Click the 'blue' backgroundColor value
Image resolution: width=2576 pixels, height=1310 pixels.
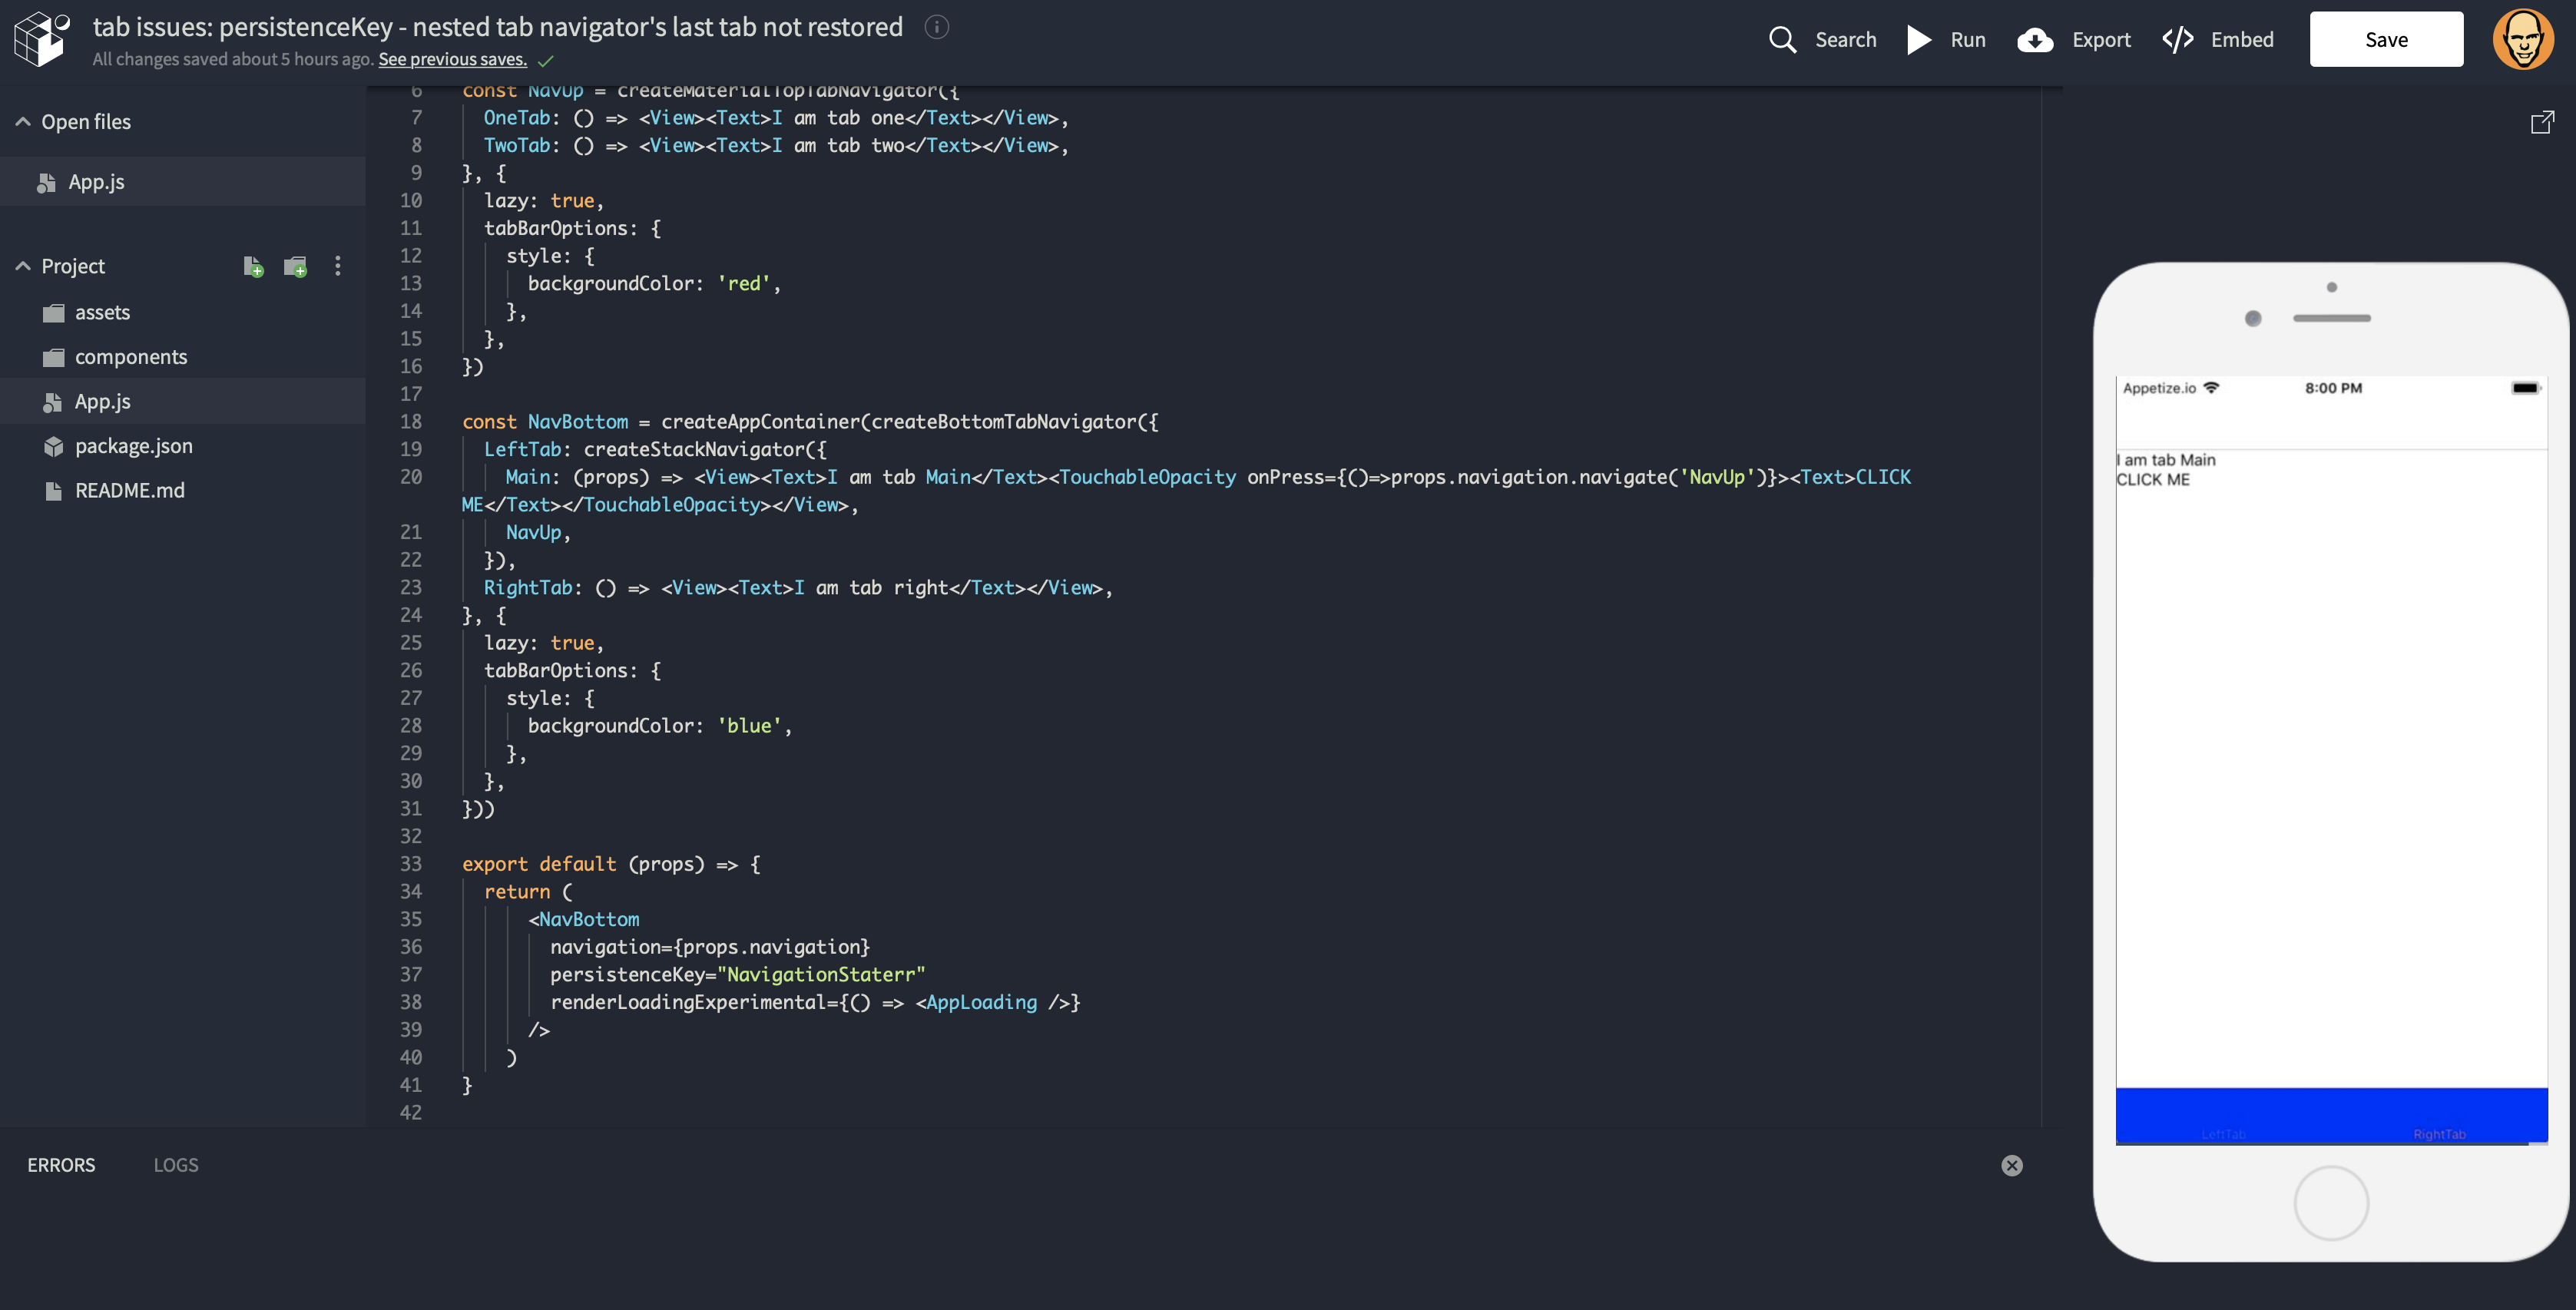(x=749, y=726)
